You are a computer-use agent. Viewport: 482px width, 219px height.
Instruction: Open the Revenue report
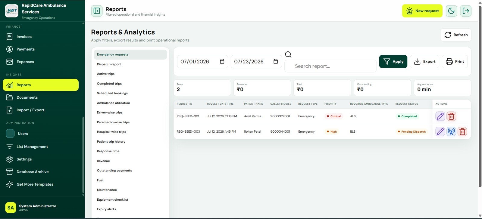tap(130, 161)
